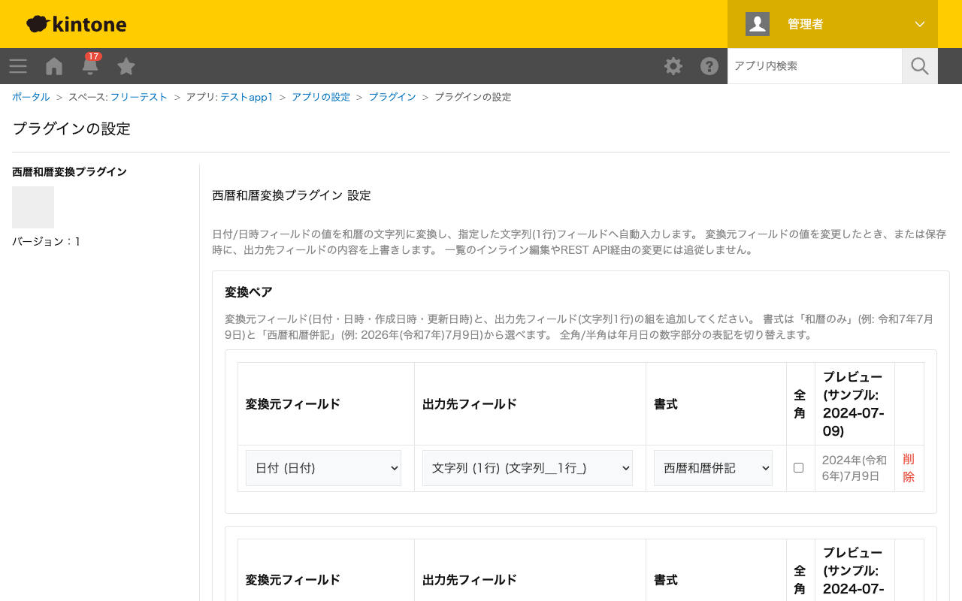Click 削除 to remove first pair

click(909, 468)
